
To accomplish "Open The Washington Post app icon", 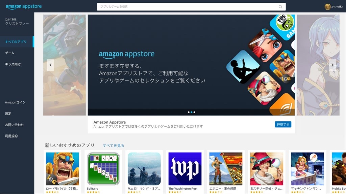I will (x=185, y=169).
